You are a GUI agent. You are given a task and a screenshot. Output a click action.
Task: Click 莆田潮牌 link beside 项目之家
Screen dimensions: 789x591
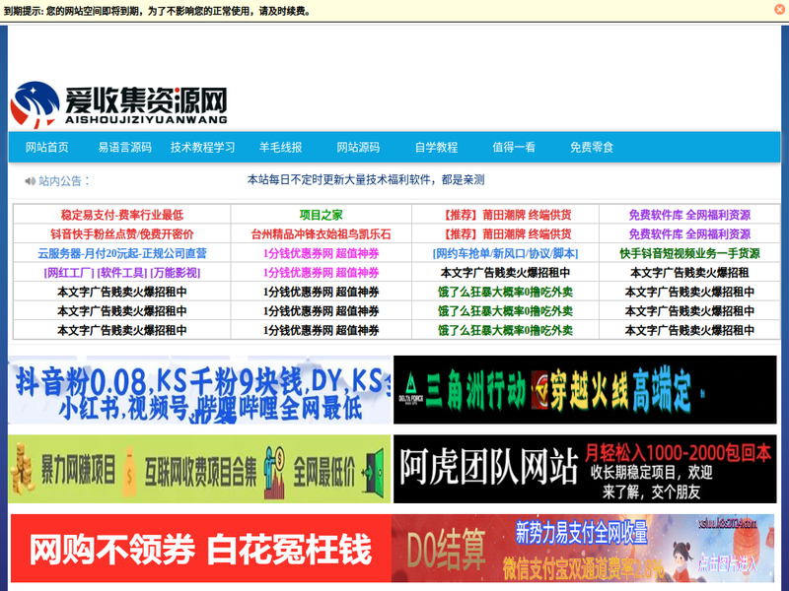point(505,215)
